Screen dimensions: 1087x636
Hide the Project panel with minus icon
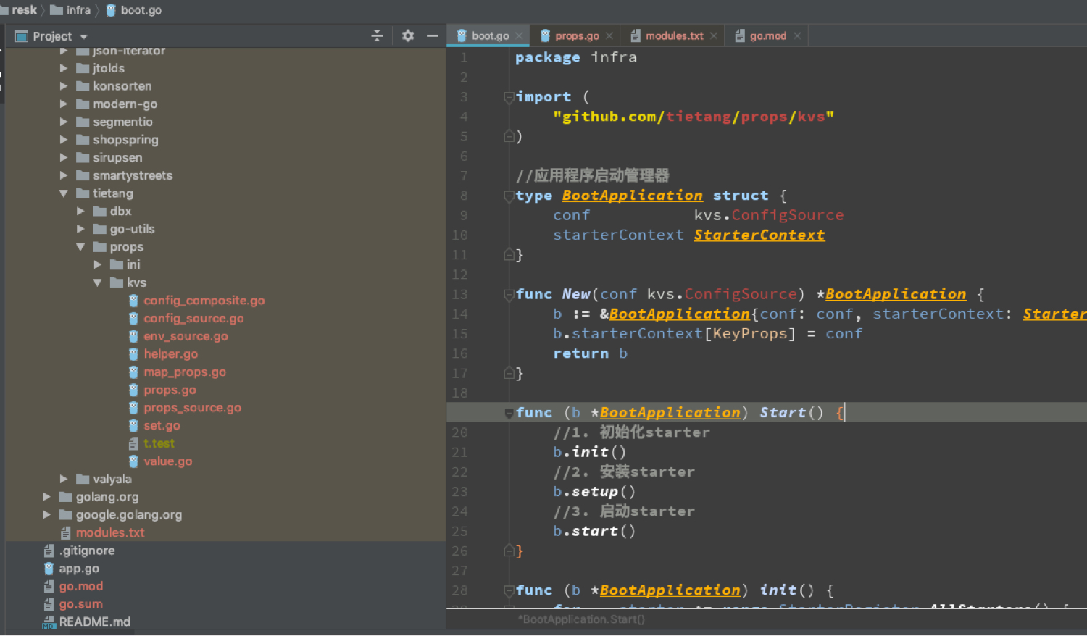(433, 35)
